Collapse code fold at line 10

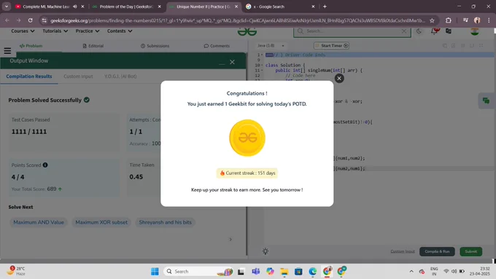pyautogui.click(x=262, y=65)
